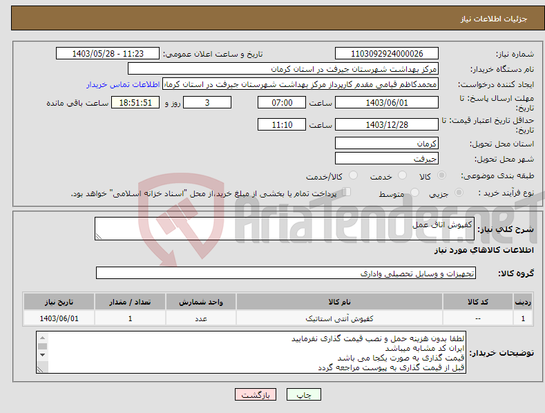Image resolution: width=545 pixels, height=413 pixels.
Task: Click the item name کفپوش آنتی استاتیک cell
Action: pyautogui.click(x=339, y=318)
